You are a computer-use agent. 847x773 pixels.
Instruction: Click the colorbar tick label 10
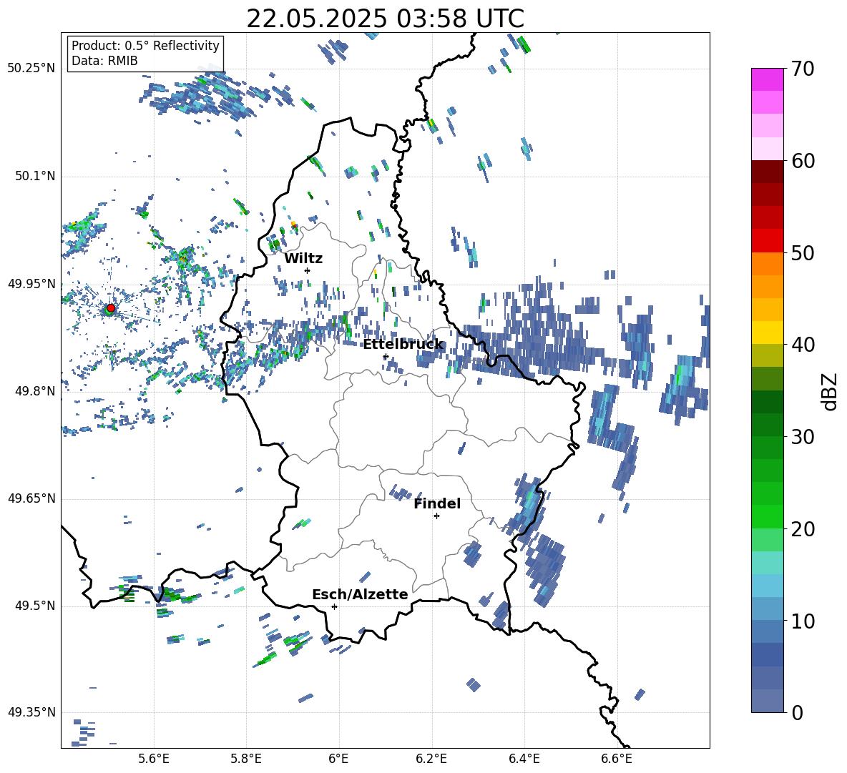click(803, 621)
